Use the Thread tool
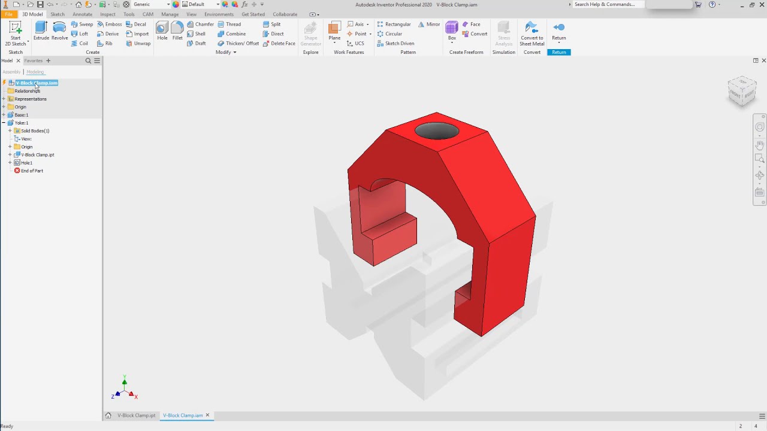Screen dimensions: 767x431 pyautogui.click(x=229, y=25)
